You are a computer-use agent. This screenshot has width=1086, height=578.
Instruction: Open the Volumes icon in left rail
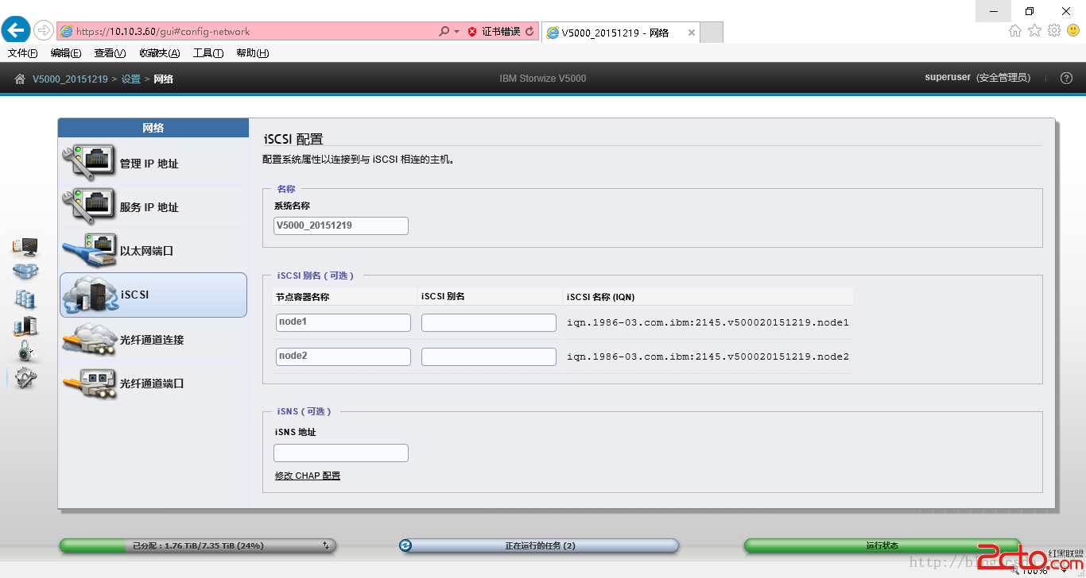[25, 299]
